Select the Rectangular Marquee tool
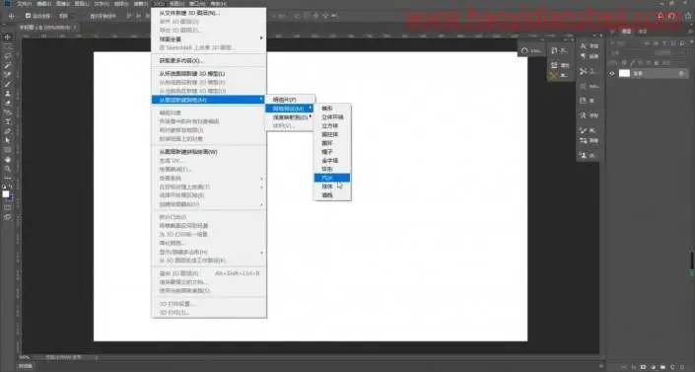 pos(8,46)
